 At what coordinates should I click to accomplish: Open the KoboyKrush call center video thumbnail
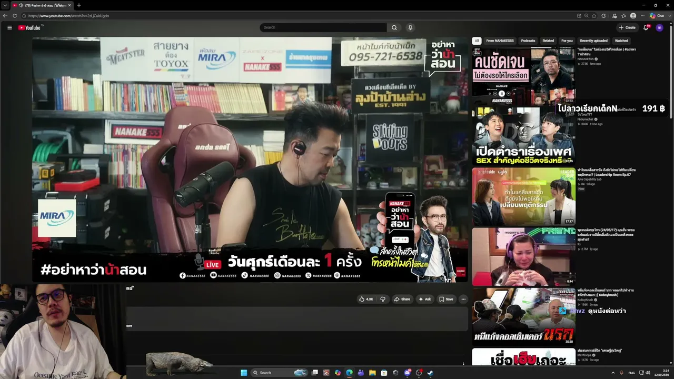523,316
